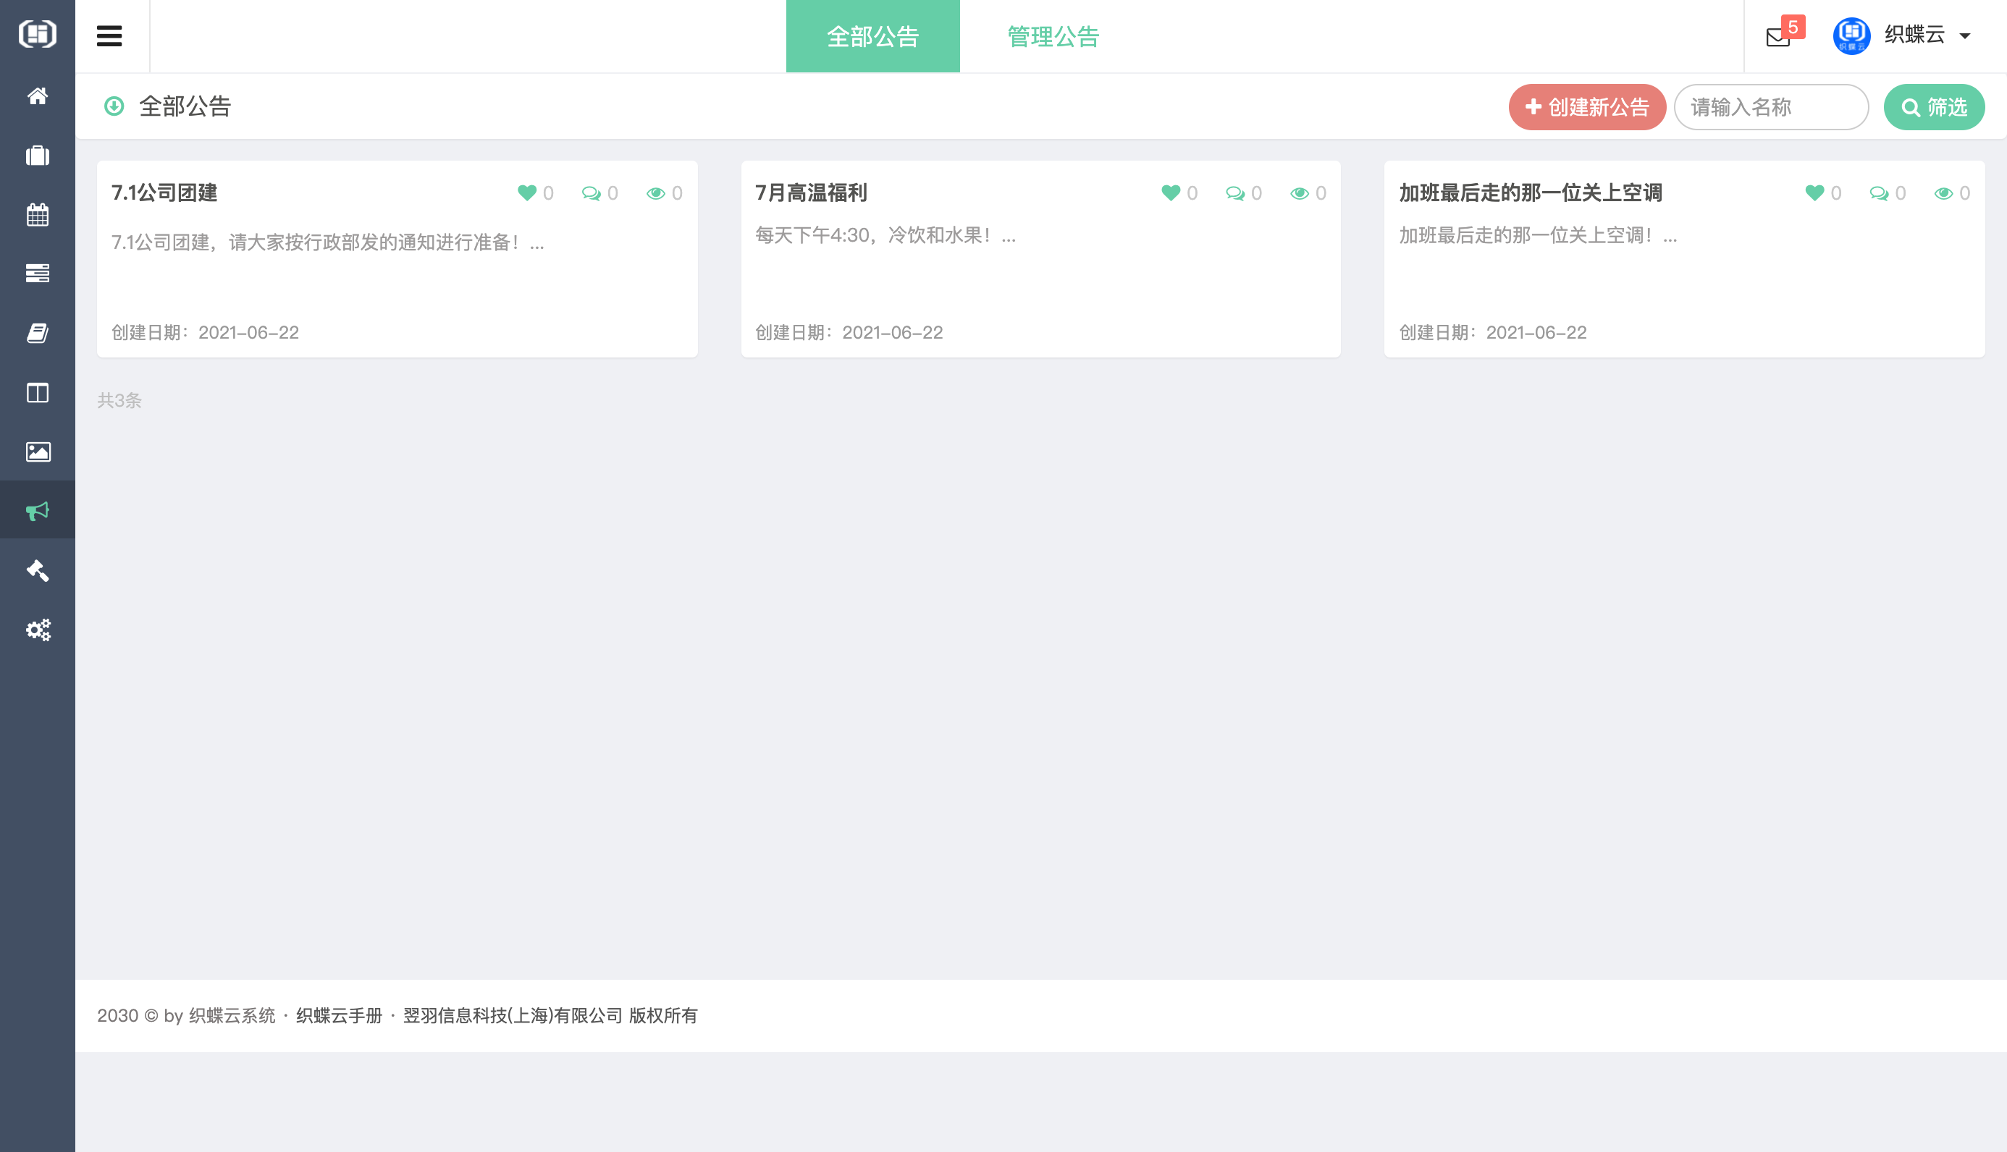The image size is (2007, 1152).
Task: Open the gavel icon in sidebar
Action: click(x=37, y=570)
